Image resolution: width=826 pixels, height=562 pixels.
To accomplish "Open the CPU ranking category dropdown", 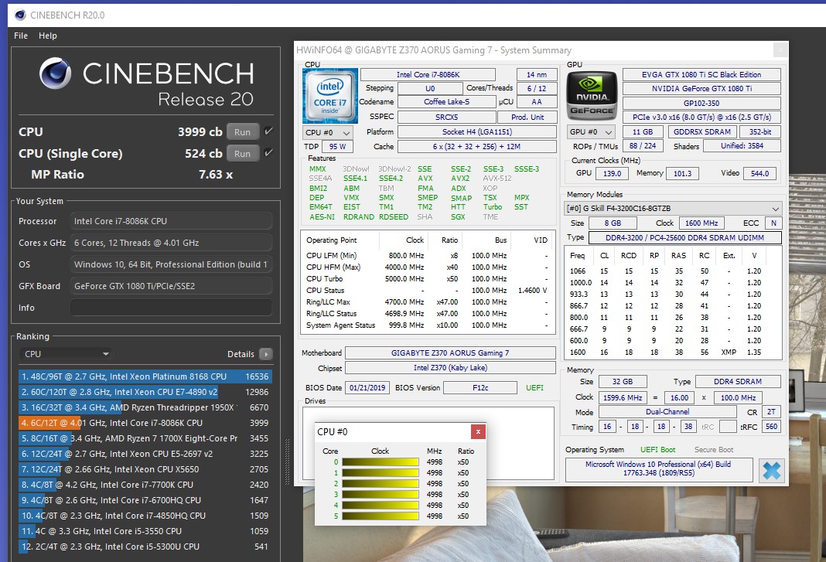I will 65,353.
